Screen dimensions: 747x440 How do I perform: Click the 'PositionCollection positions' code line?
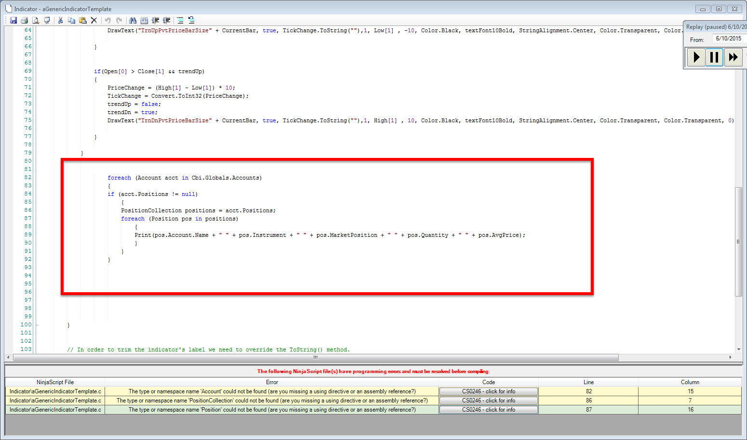click(198, 211)
